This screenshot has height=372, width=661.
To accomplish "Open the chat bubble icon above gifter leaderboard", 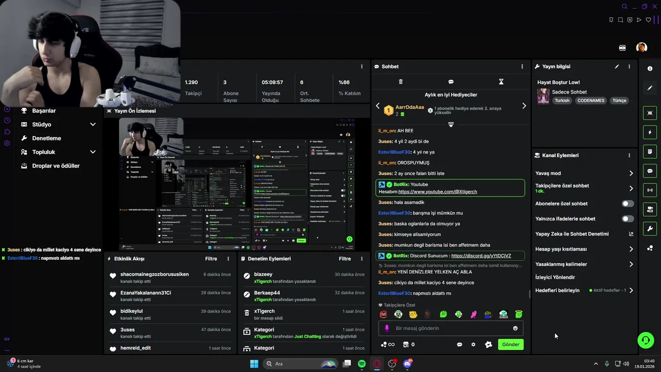I will [x=451, y=82].
